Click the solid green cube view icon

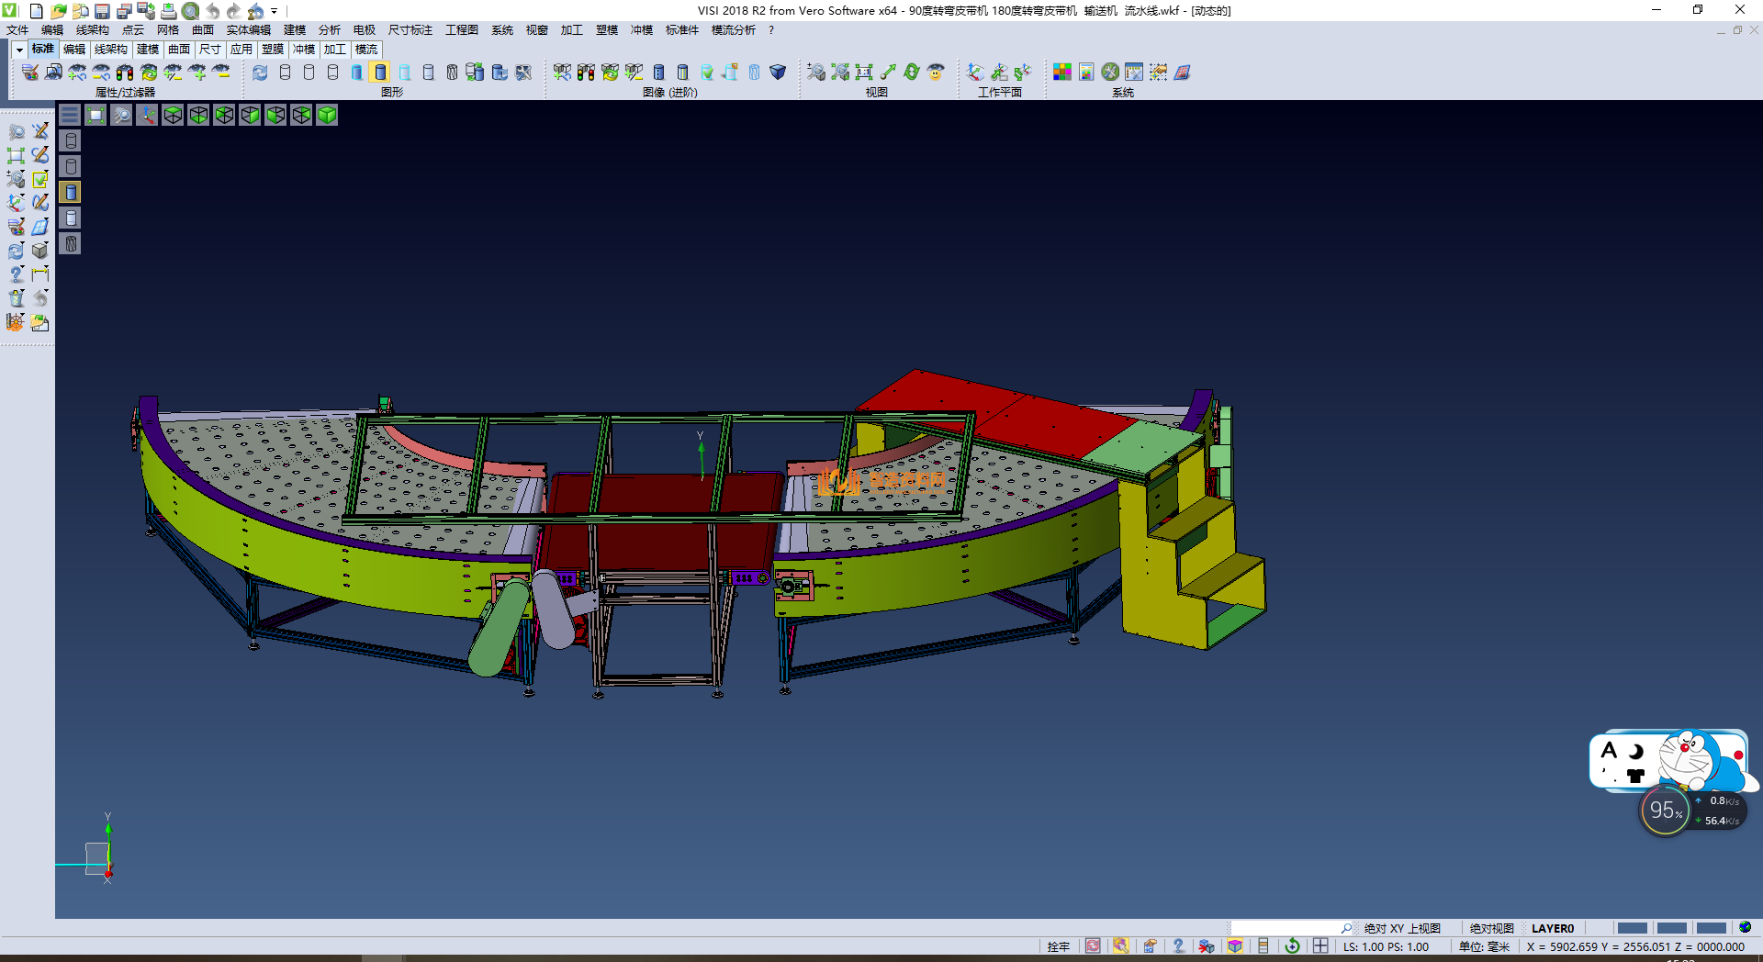tap(327, 115)
